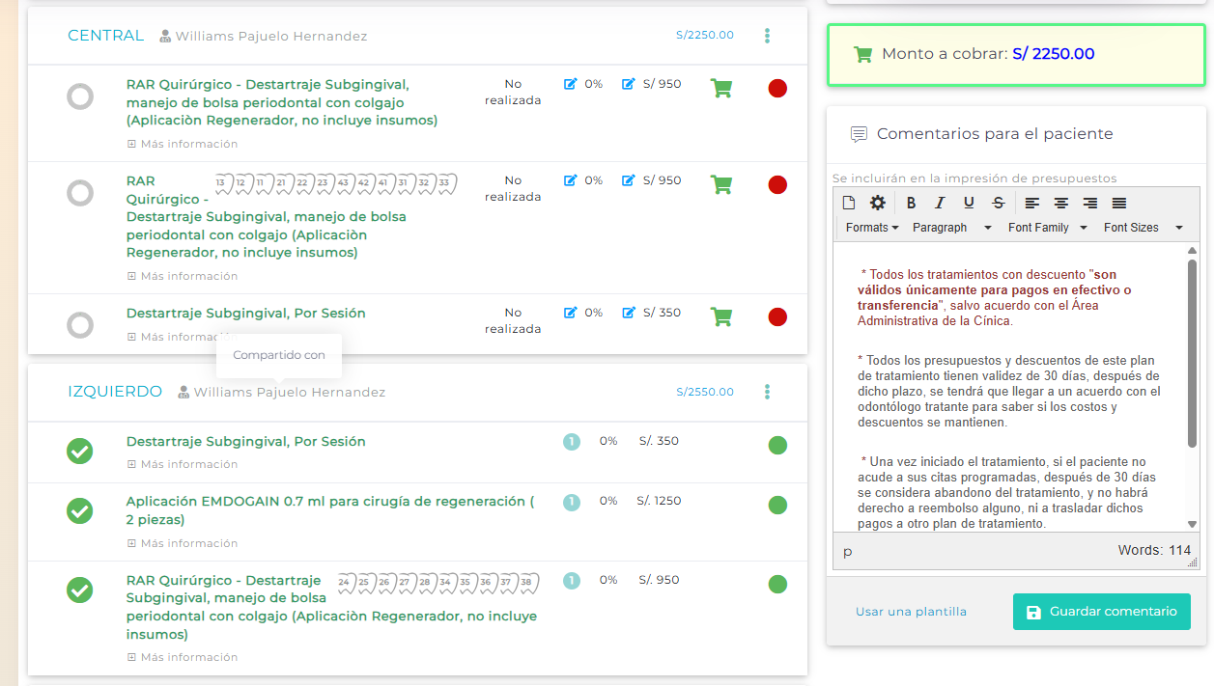Click the person icon next to IZQUIERDO doctor name
The height and width of the screenshot is (686, 1214).
click(184, 393)
